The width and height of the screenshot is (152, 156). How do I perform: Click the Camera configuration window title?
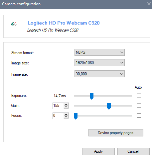[21, 4]
